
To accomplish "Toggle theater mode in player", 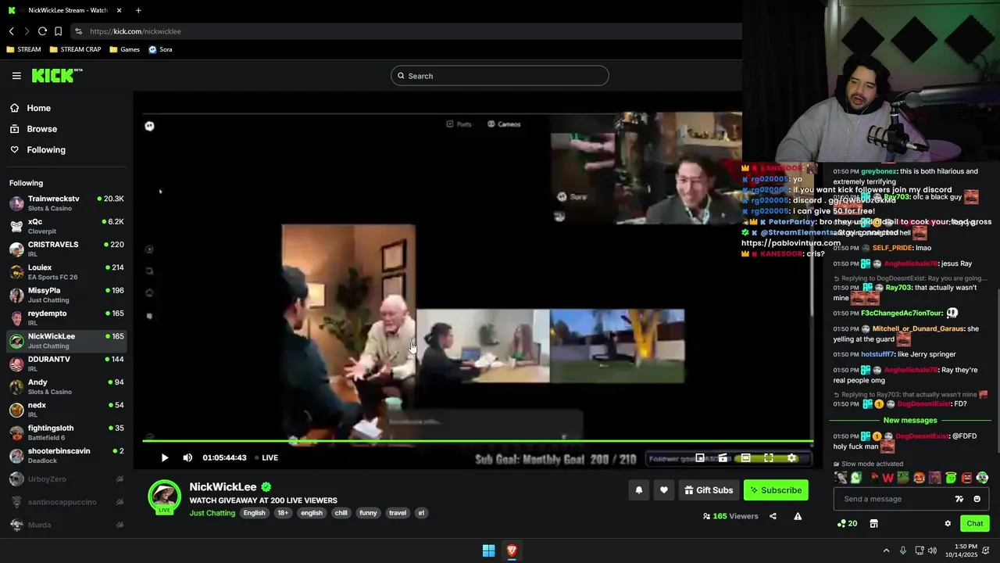I will point(745,457).
